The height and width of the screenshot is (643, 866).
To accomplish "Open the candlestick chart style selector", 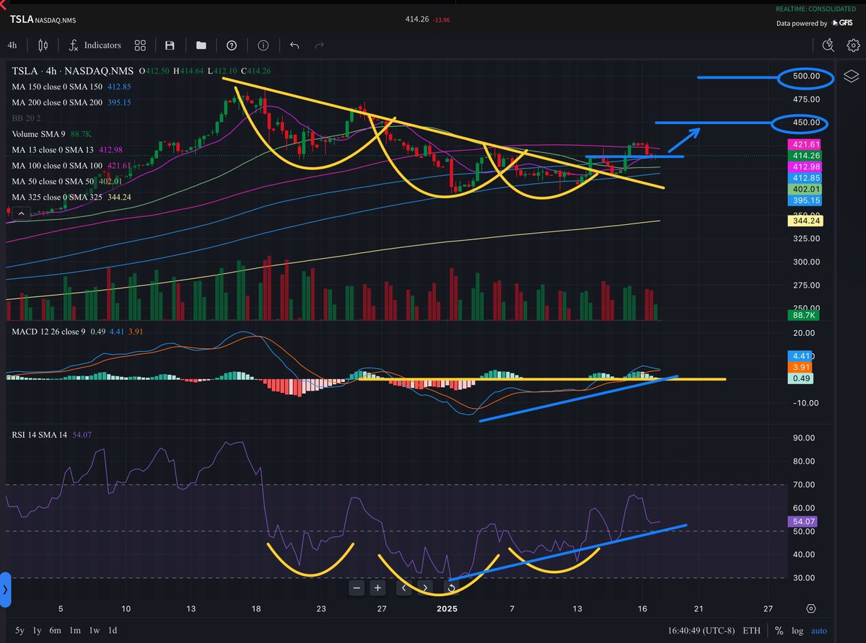I will [x=43, y=45].
